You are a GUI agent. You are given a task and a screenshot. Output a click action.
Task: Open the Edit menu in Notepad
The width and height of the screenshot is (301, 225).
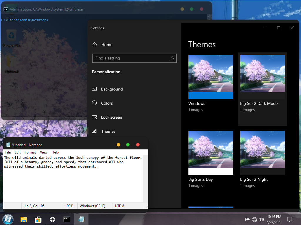tap(18, 152)
